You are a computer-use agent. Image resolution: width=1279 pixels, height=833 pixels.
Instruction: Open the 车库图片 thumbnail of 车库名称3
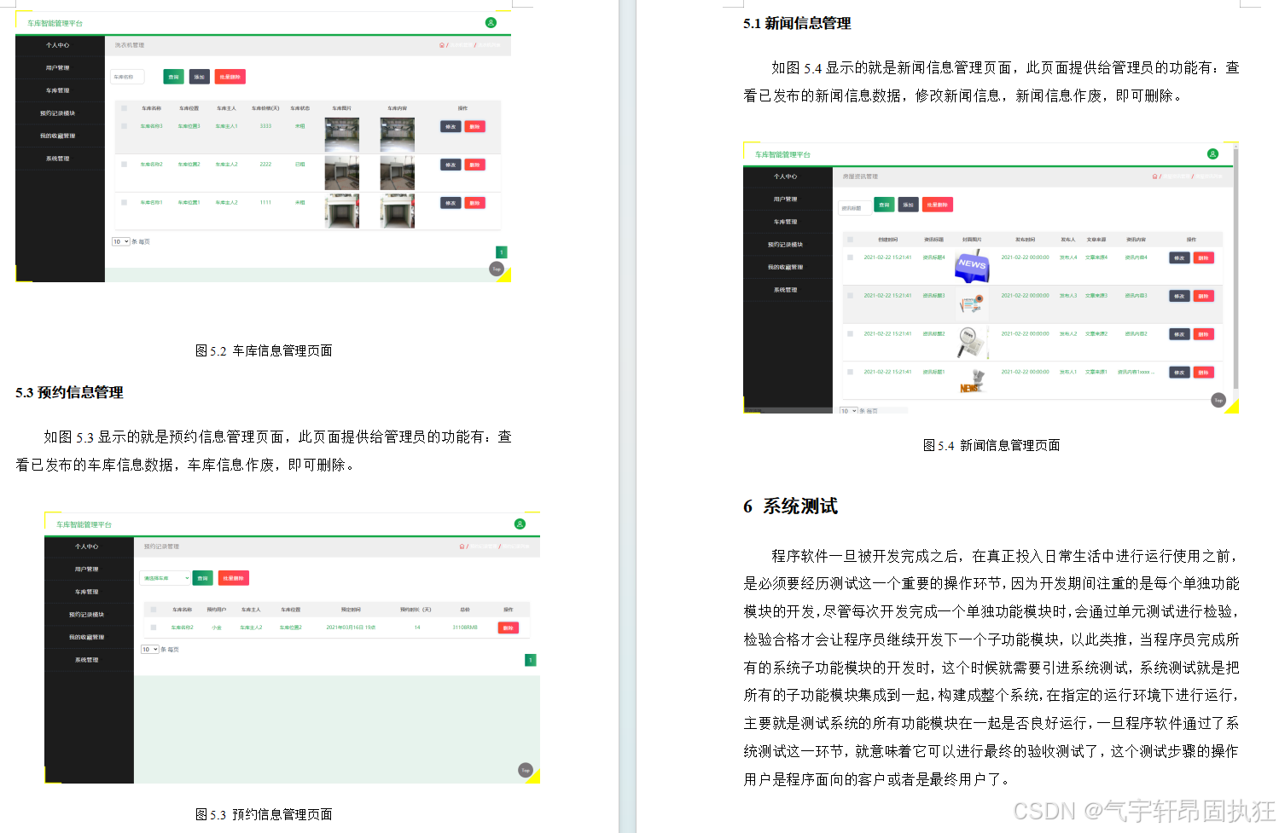coord(342,135)
